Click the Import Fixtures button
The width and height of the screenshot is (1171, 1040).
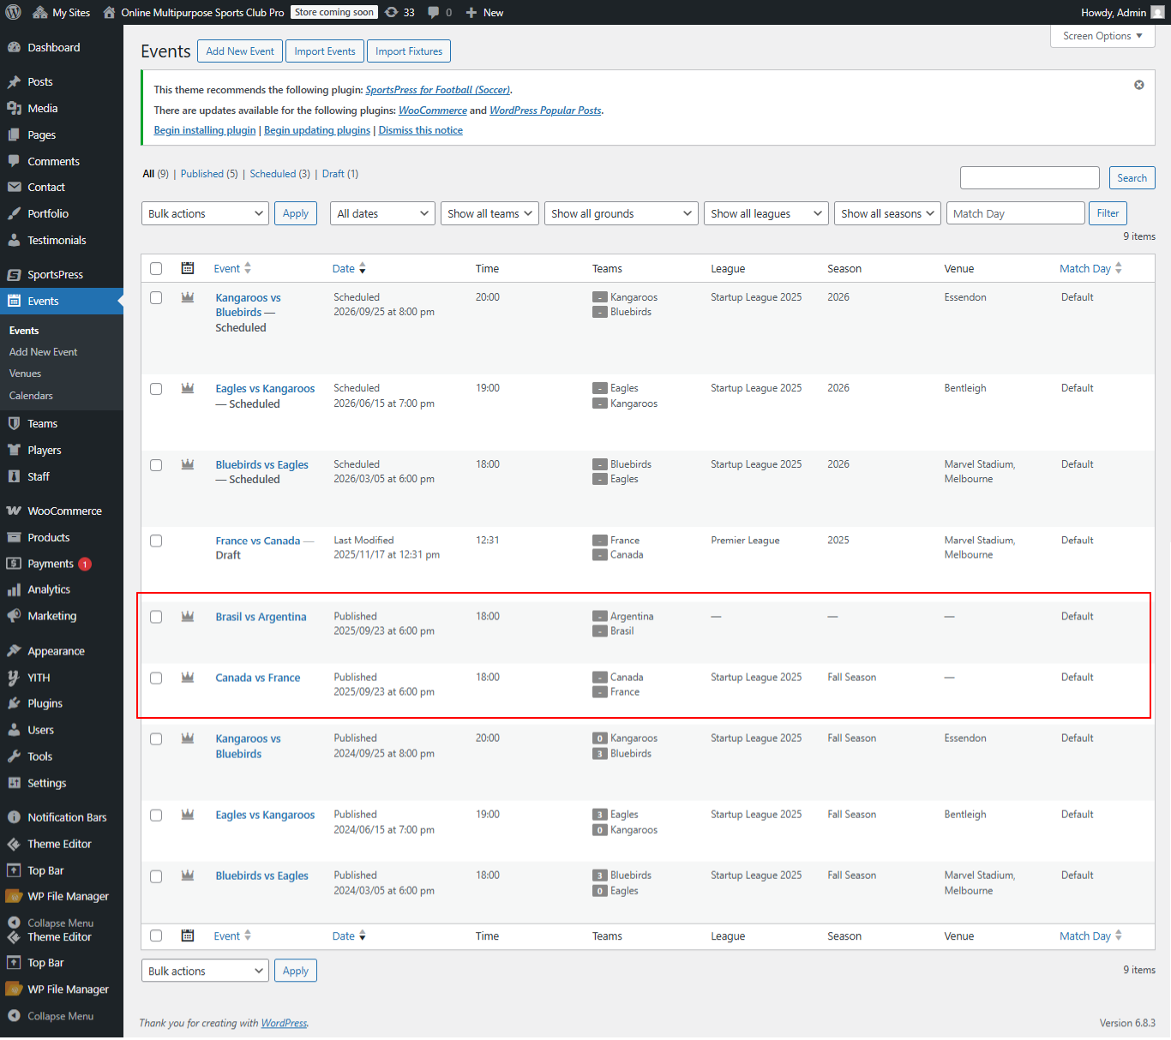(409, 51)
